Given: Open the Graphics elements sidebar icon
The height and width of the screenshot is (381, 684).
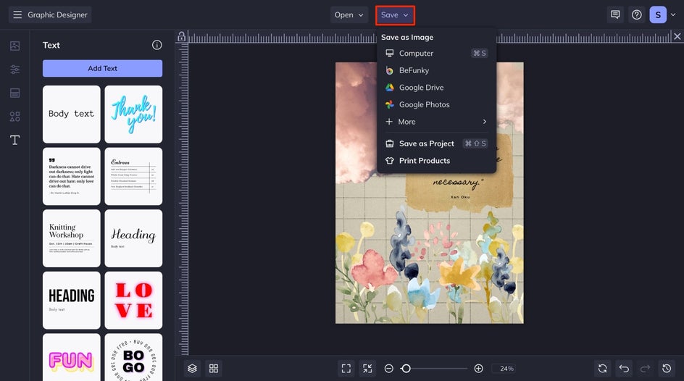Looking at the screenshot, I should click(x=14, y=117).
